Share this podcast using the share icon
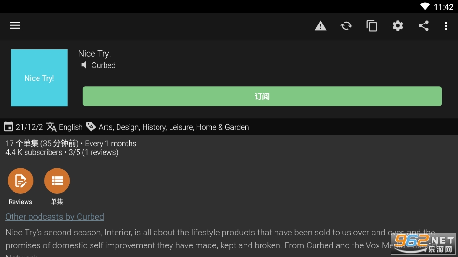This screenshot has height=257, width=458. [423, 26]
